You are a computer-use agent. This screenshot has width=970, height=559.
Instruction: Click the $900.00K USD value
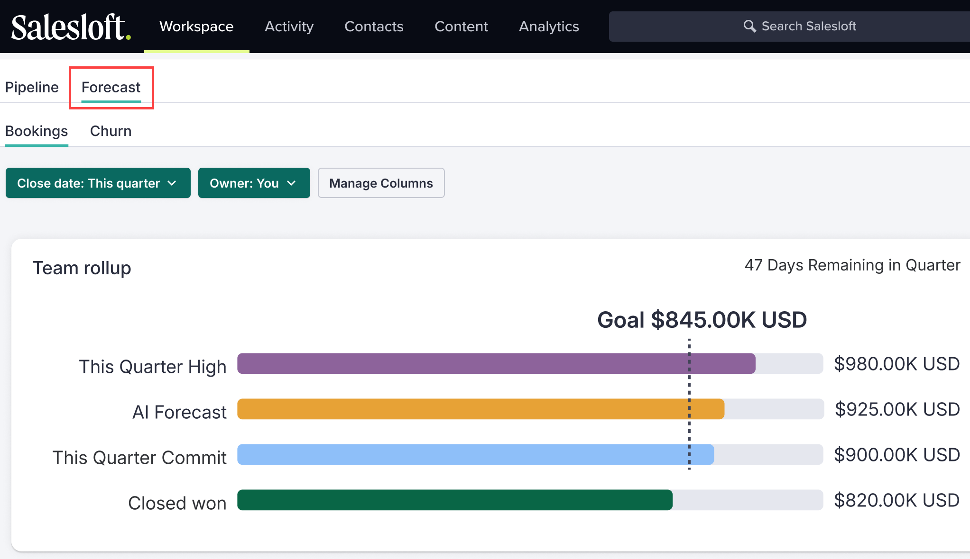coord(897,455)
